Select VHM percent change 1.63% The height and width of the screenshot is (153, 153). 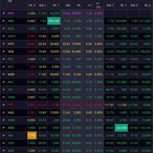pyautogui.click(x=98, y=97)
